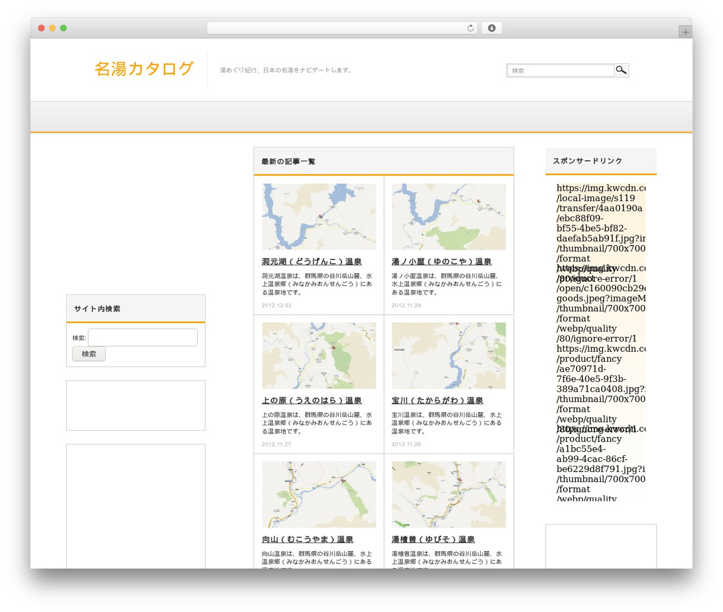Open the 洞元湖（どうげんこ）温泉 article
Image resolution: width=723 pixels, height=612 pixels.
[x=312, y=262]
